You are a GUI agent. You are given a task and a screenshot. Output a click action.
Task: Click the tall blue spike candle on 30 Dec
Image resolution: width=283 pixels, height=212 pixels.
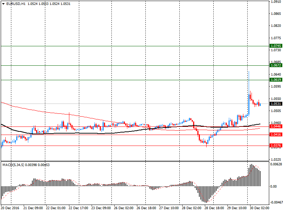point(249,94)
